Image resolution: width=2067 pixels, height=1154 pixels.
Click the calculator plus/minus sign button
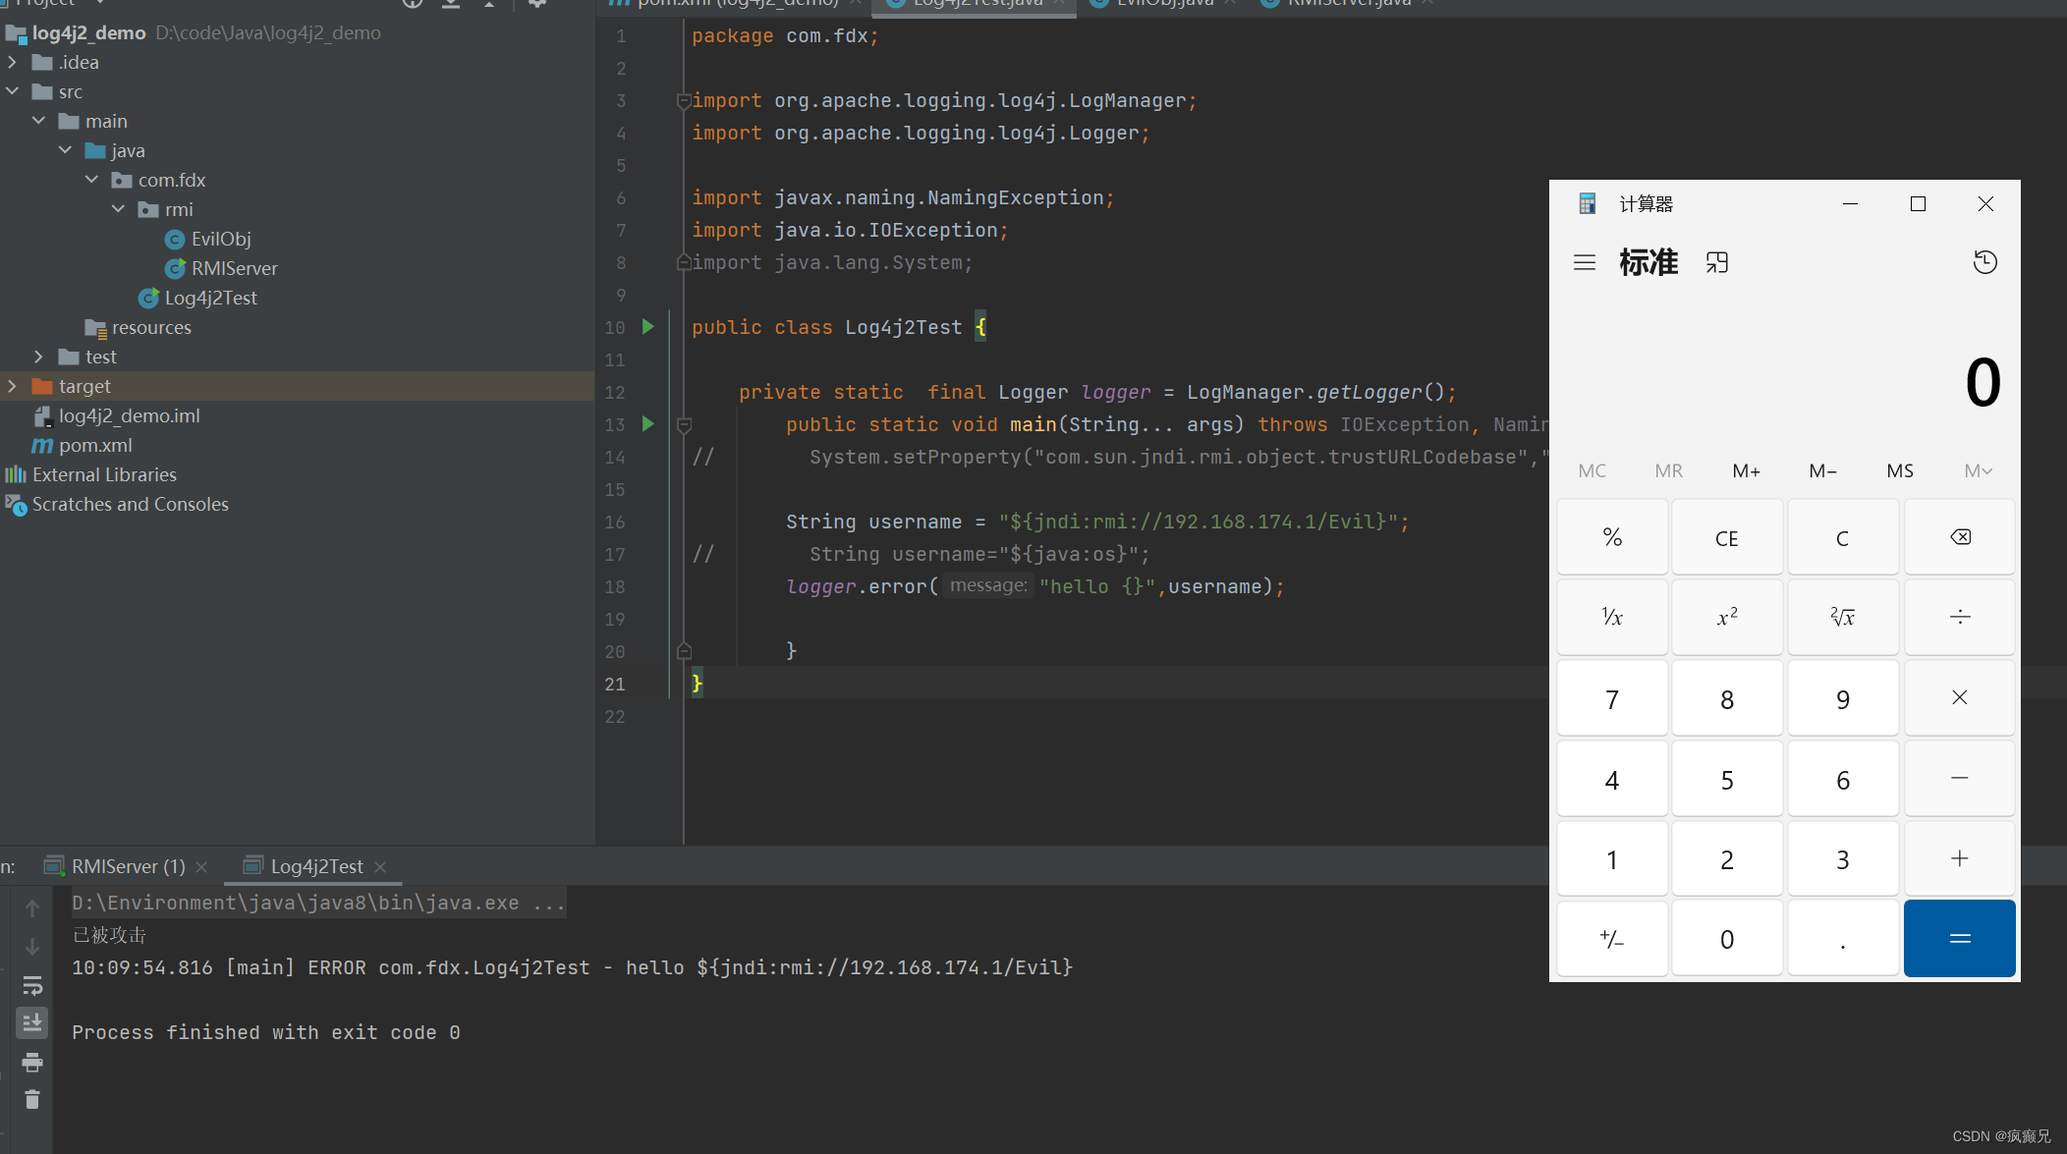pos(1612,939)
